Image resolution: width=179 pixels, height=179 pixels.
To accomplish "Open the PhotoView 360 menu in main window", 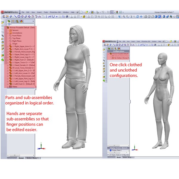I will [55, 12].
